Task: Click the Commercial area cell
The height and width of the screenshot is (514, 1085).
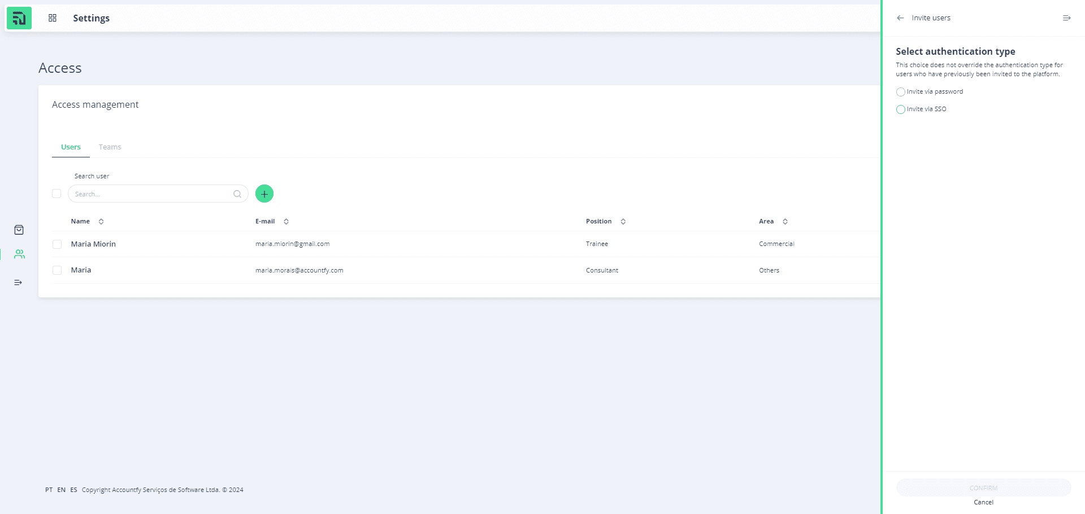Action: pyautogui.click(x=776, y=244)
